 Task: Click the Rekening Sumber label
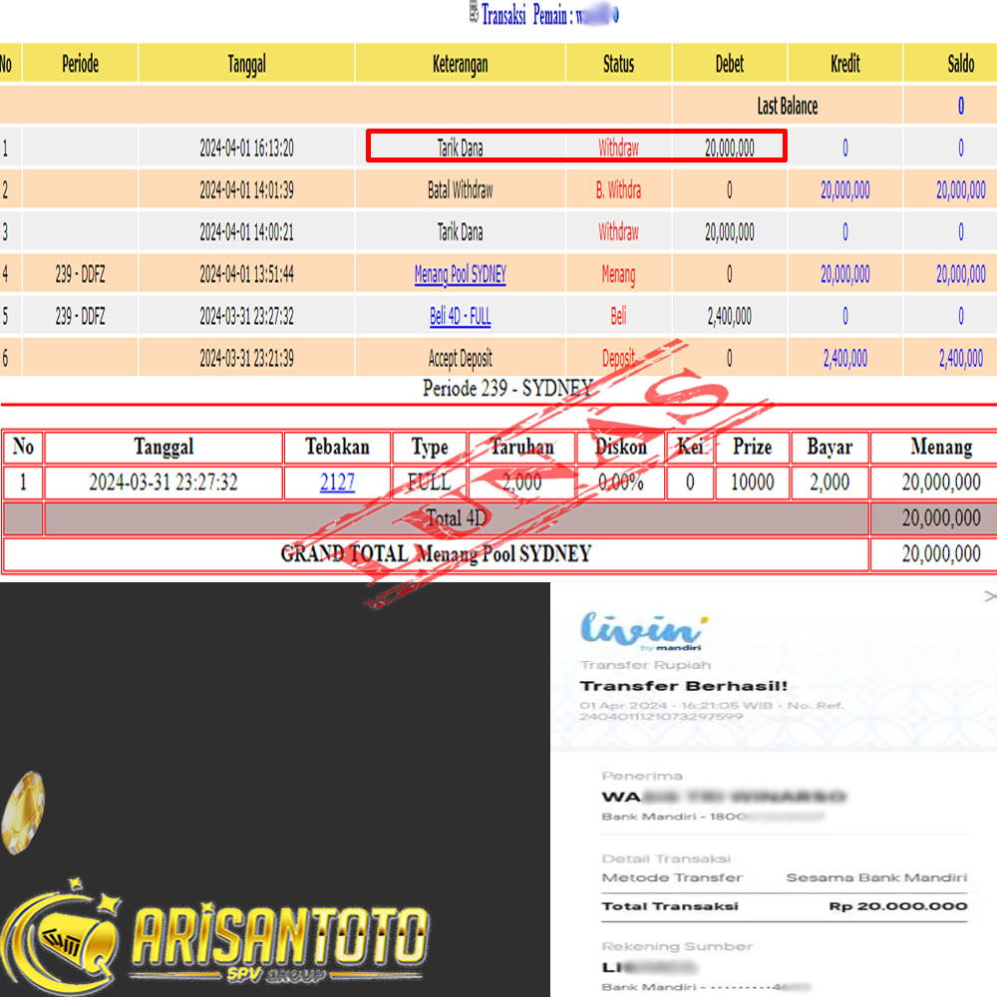[x=677, y=947]
